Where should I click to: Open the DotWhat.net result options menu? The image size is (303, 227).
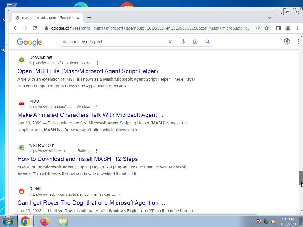click(x=97, y=63)
